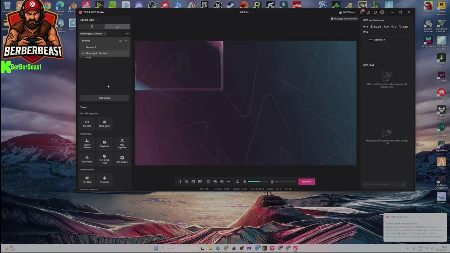Open the Multi-guest tool
This screenshot has height=253, width=450.
pos(104,123)
